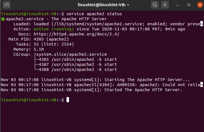Click the /system.slice/apache2.service CGroup path
Viewport: 204px width, 132px height.
point(70,54)
